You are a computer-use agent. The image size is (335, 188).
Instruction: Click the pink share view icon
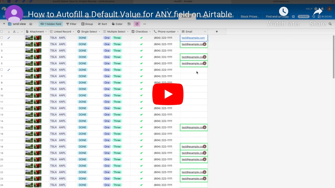137,24
